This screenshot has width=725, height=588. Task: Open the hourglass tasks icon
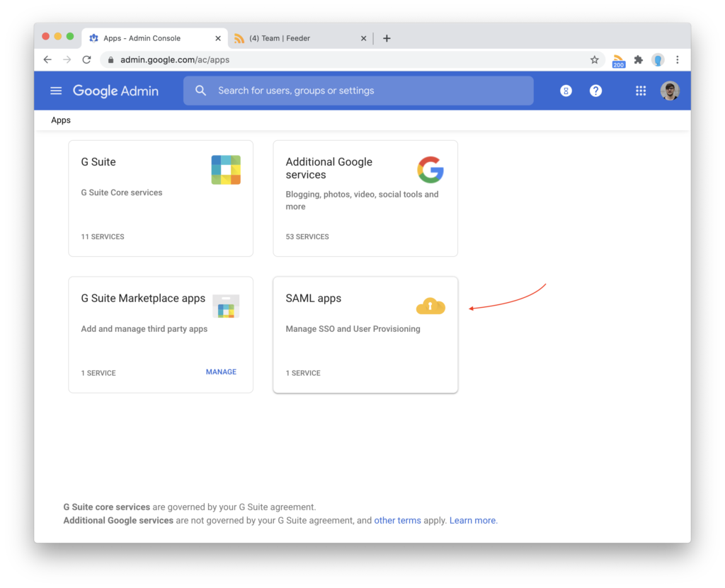[566, 91]
